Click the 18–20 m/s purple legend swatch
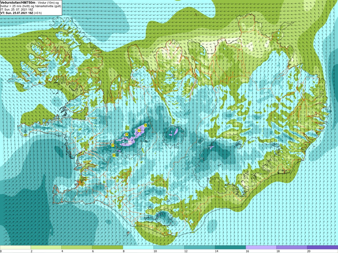 (292, 247)
